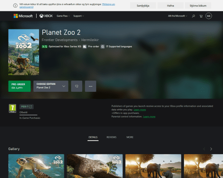The height and width of the screenshot is (178, 223).
Task: Click the Gallery section heading
Action: [x=14, y=149]
